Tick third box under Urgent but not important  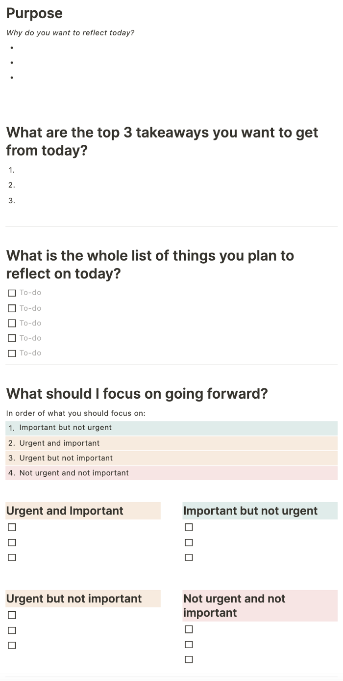(12, 645)
